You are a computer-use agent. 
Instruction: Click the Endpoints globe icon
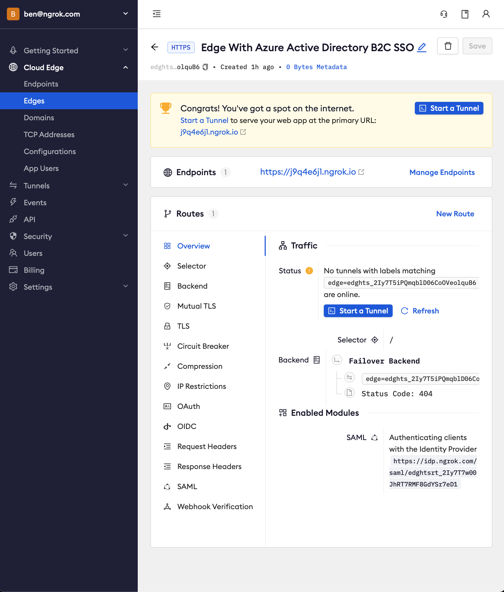[x=168, y=173]
